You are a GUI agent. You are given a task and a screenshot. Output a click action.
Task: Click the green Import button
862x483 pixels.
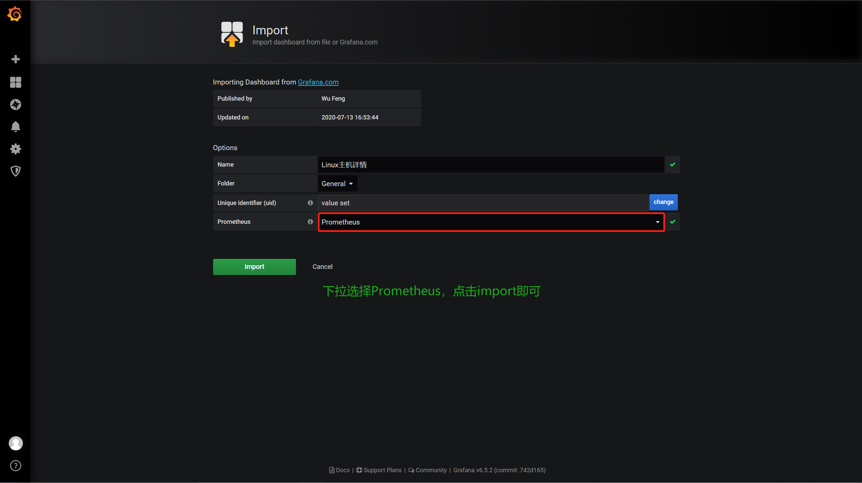(x=254, y=267)
